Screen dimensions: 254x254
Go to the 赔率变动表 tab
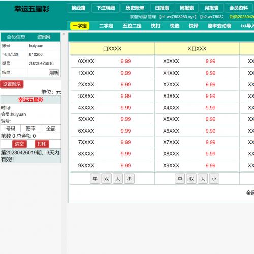tap(219, 26)
